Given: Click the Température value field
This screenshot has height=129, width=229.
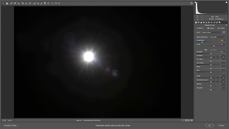Looking at the screenshot, I should 222,40.
